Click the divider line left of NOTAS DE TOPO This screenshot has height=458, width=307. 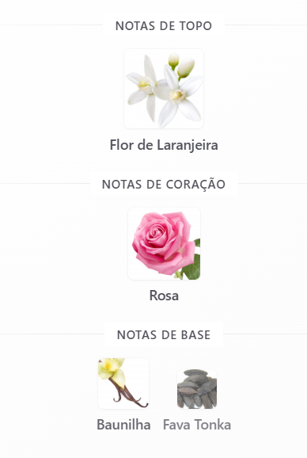[x=51, y=25]
